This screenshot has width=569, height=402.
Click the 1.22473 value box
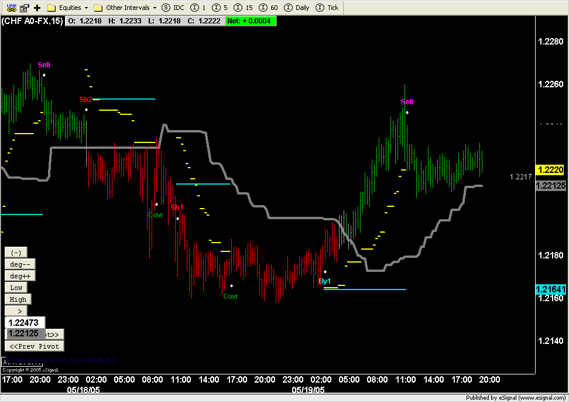tap(25, 322)
